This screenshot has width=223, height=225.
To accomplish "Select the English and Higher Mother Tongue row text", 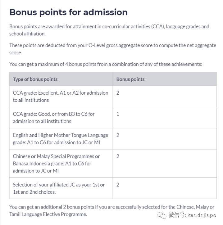I will (61, 139).
